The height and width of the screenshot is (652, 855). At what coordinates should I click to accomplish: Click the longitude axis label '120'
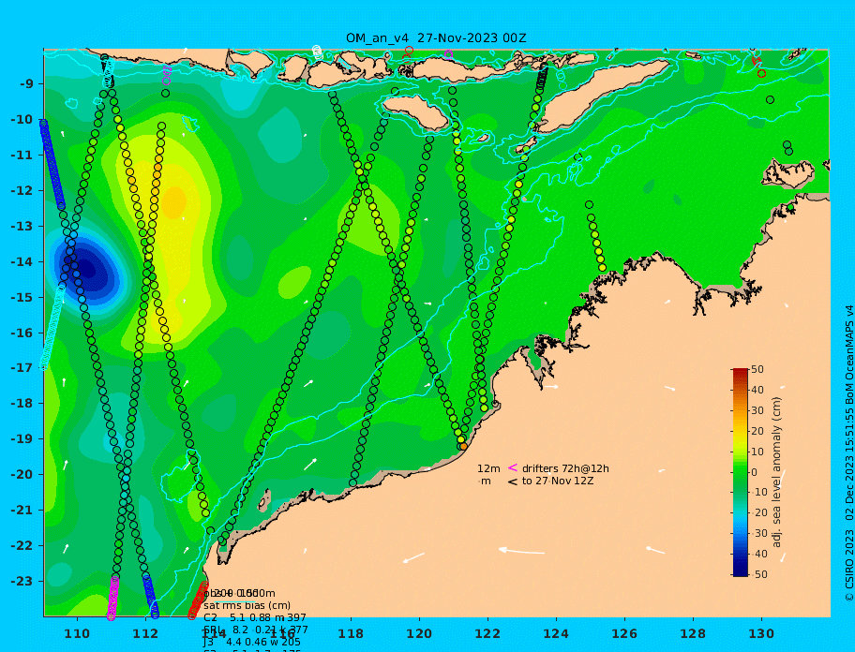point(419,634)
